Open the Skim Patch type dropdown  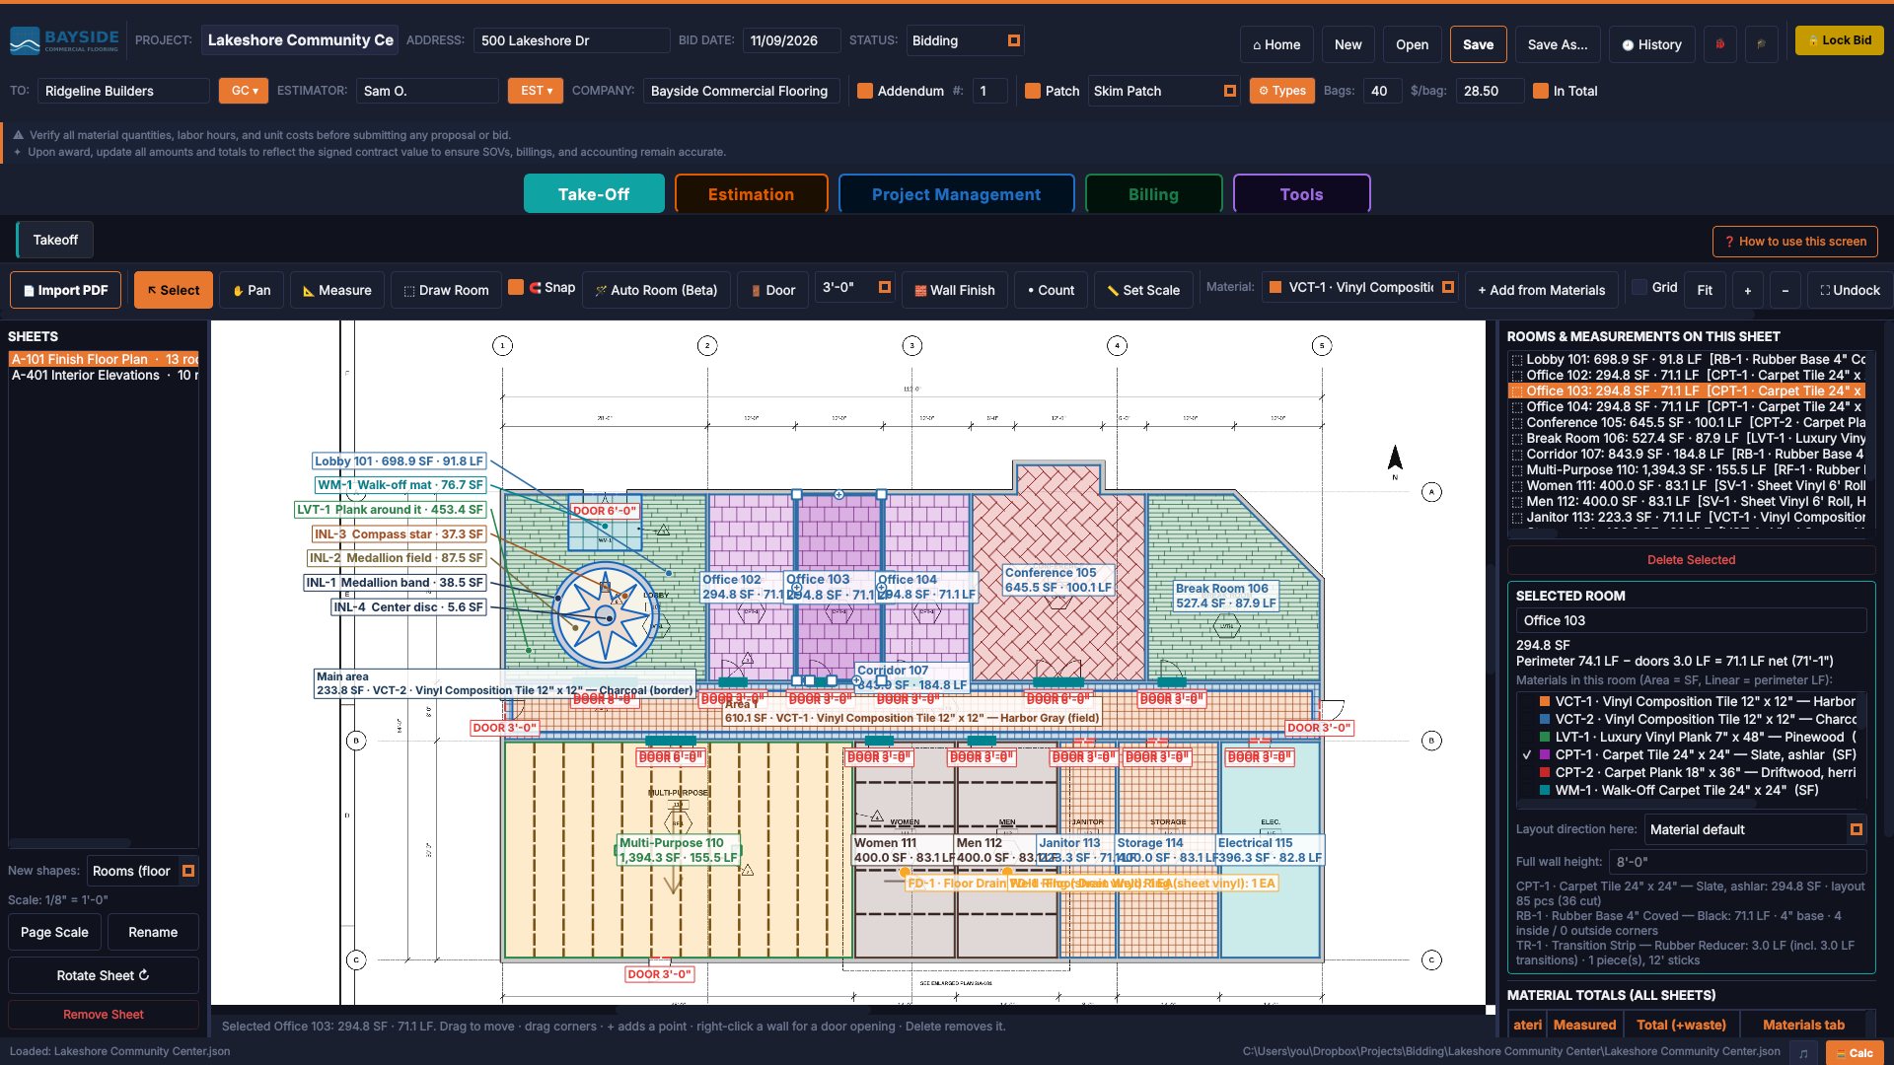[1164, 91]
